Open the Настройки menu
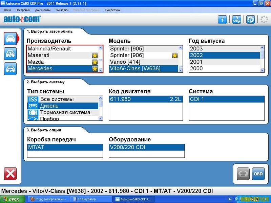The image size is (271, 203). click(x=23, y=10)
